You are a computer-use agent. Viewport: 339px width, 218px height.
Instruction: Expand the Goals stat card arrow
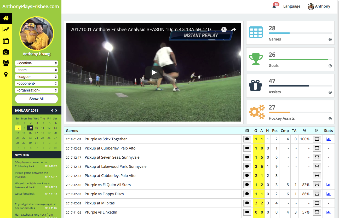[330, 66]
